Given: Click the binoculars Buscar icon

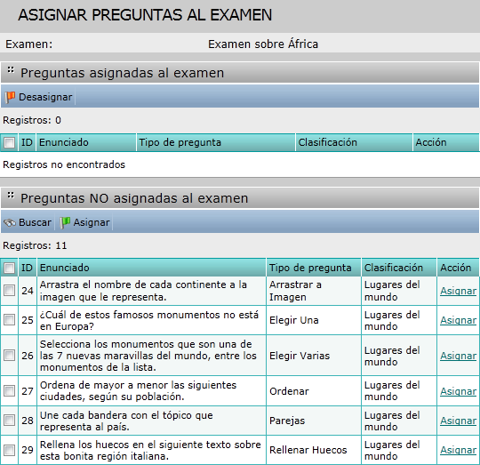Looking at the screenshot, I should pos(10,223).
